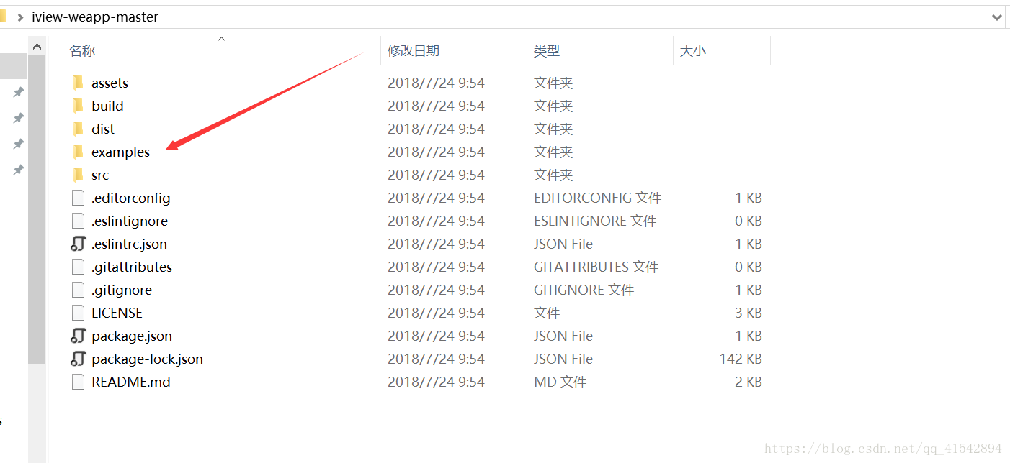Sort files by the 大小 column
1010x463 pixels.
click(x=692, y=50)
